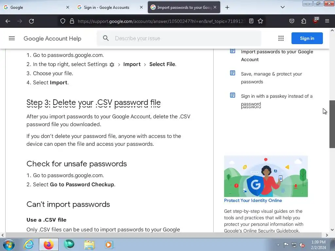The image size is (335, 251).
Task: Click the Protect Your Identity illustration
Action: 266,176
